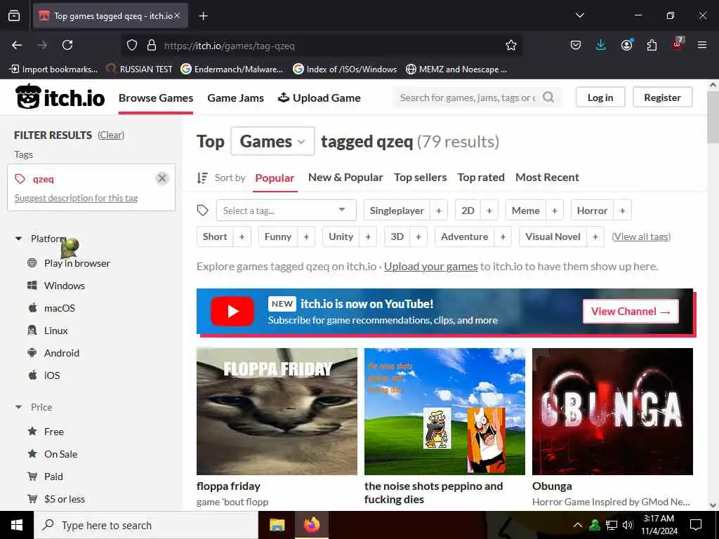Click the tracking protection shield icon
Viewport: 719px width, 539px height.
pyautogui.click(x=132, y=45)
